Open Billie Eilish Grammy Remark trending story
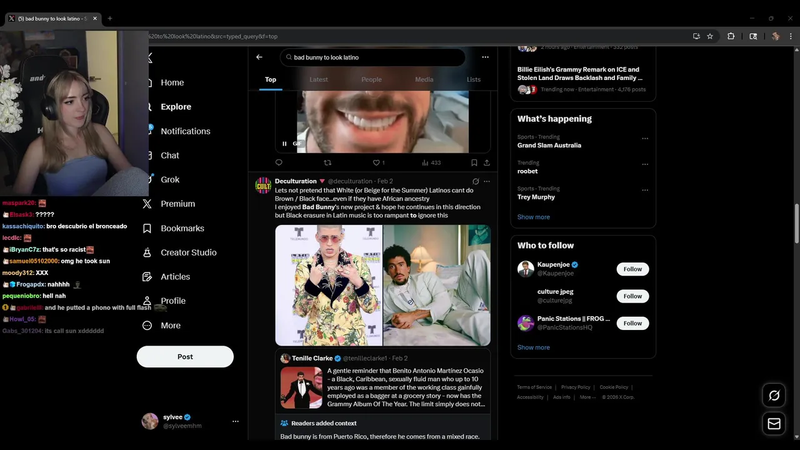 tap(583, 81)
